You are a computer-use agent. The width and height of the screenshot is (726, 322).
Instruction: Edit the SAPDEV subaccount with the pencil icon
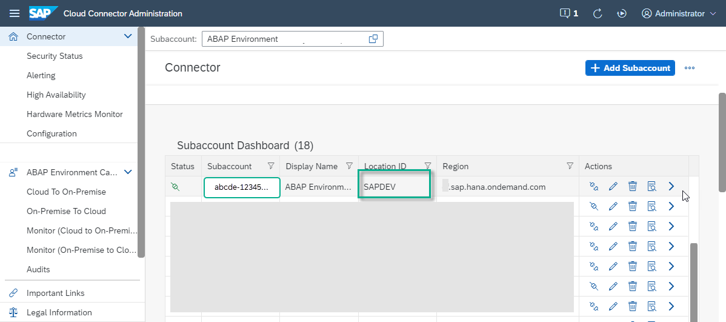613,187
